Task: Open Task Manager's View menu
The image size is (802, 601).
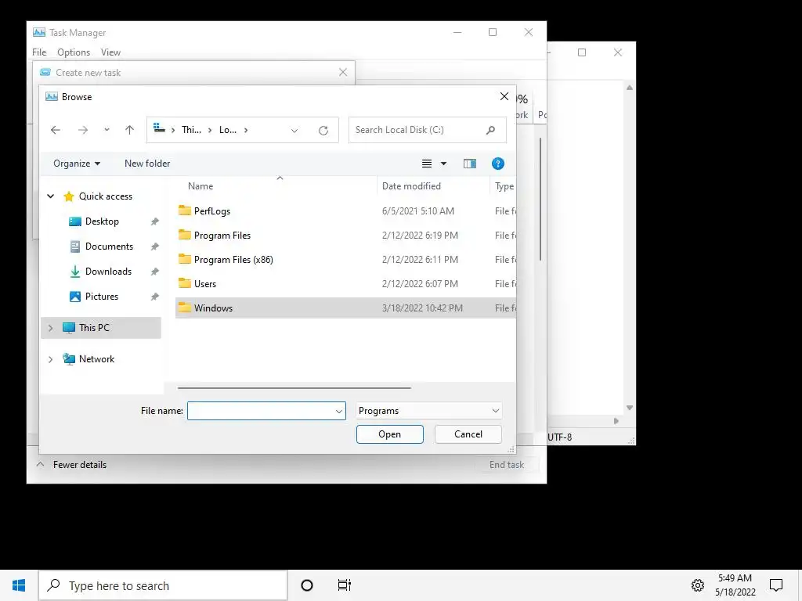Action: [110, 52]
